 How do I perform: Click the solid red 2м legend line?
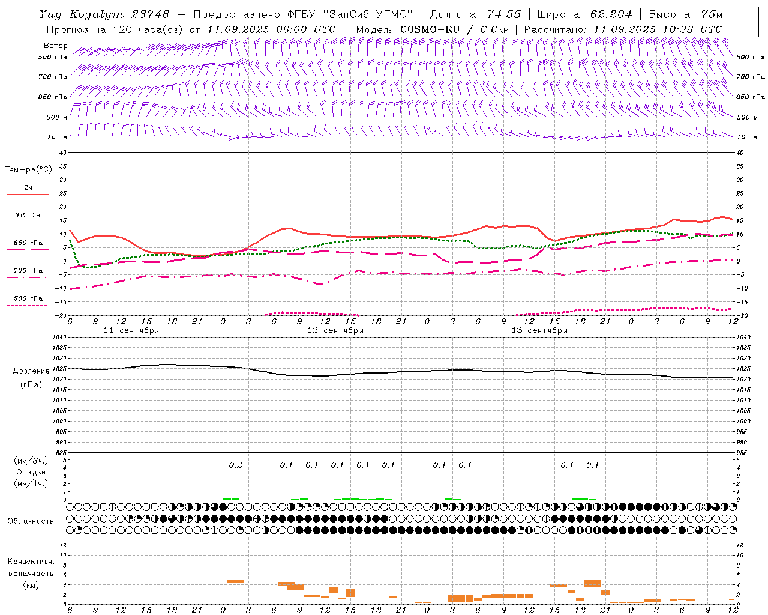click(x=28, y=194)
